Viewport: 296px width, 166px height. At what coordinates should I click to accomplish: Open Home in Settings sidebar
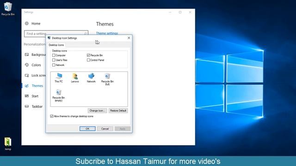(x=36, y=24)
